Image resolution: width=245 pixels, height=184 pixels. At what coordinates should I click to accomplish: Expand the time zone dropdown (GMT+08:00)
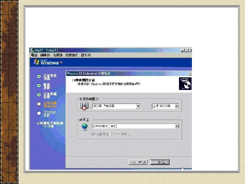coord(177,126)
